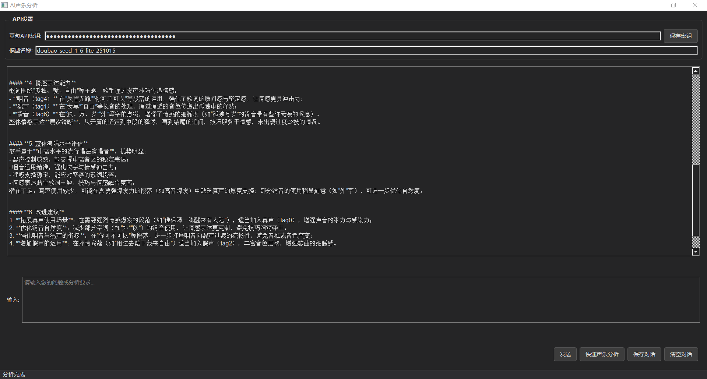Image resolution: width=707 pixels, height=379 pixels.
Task: Click the AI声乐分析 title bar text
Action: click(24, 5)
